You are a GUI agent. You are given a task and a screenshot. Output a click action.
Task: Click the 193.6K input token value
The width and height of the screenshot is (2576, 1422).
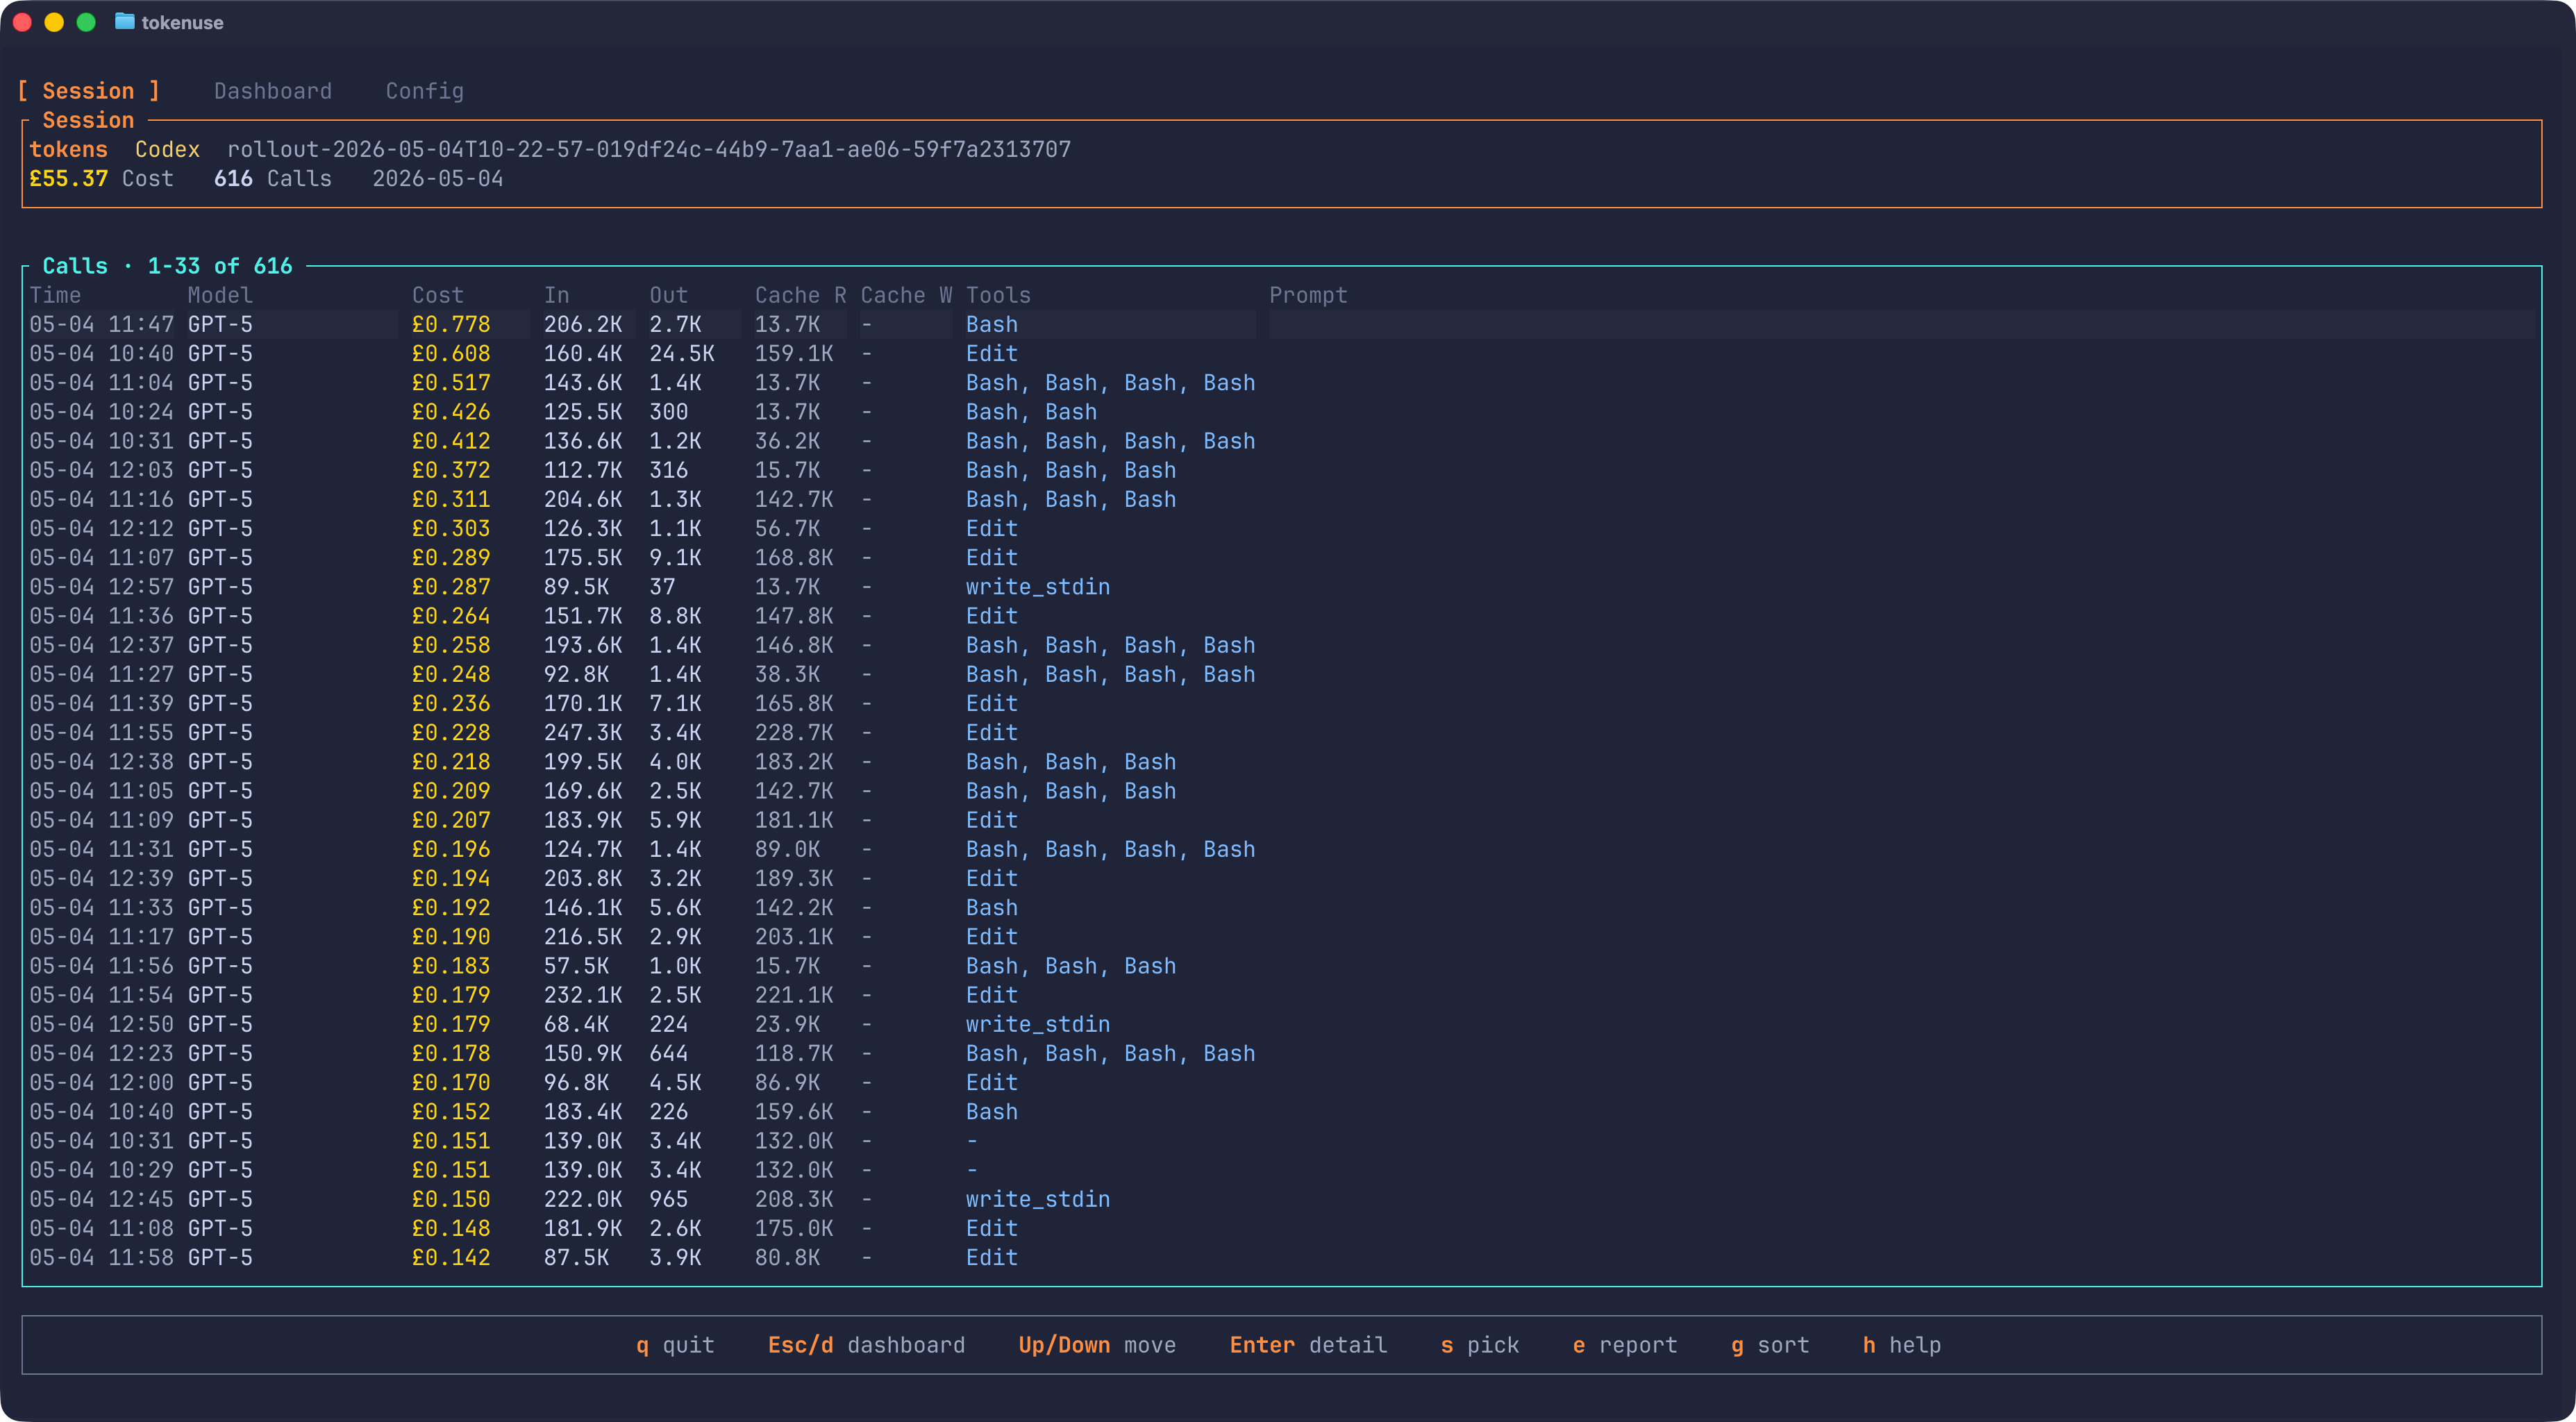pyautogui.click(x=583, y=645)
